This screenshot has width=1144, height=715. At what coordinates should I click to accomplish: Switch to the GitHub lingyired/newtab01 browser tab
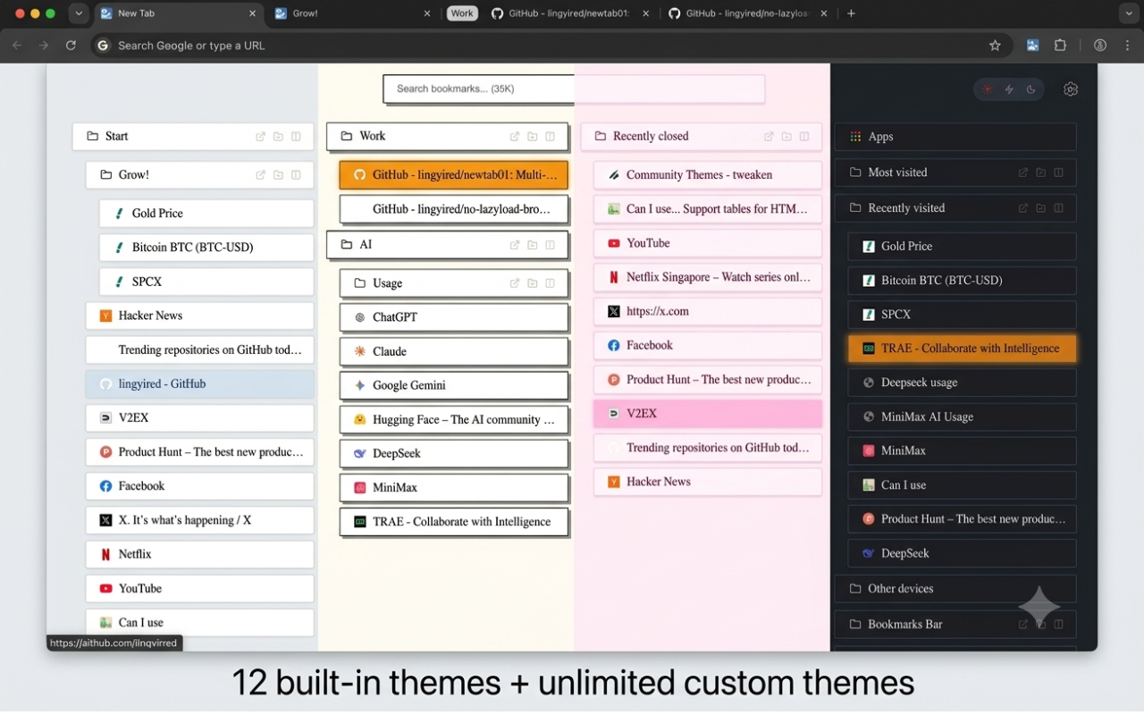568,13
